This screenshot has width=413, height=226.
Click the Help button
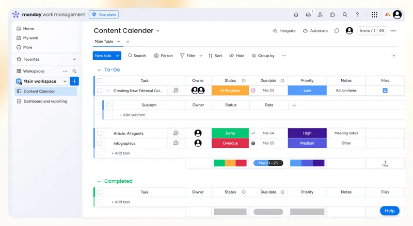pyautogui.click(x=390, y=211)
